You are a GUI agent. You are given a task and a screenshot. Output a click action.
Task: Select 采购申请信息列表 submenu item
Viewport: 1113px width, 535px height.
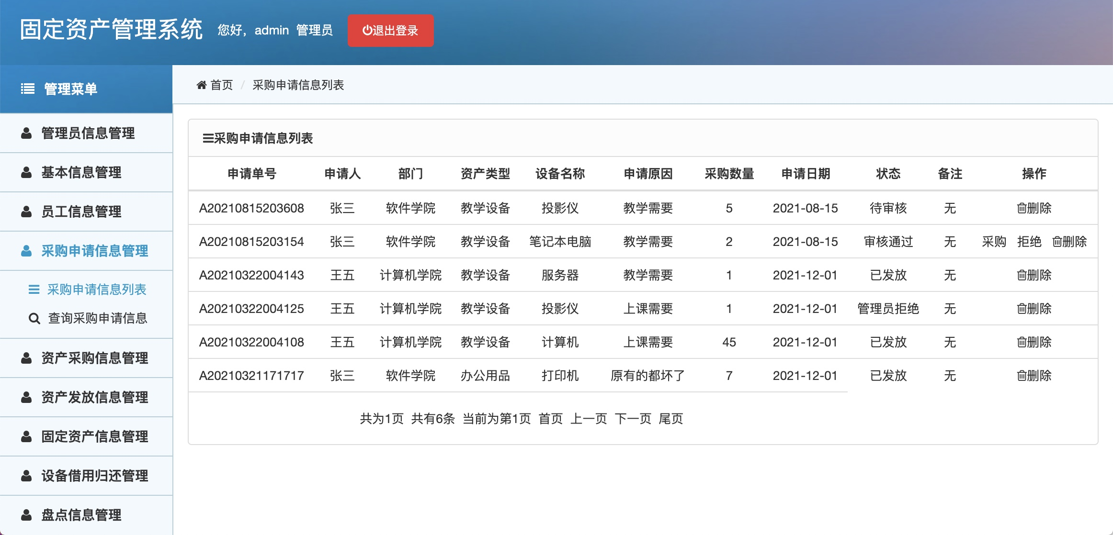(x=97, y=290)
